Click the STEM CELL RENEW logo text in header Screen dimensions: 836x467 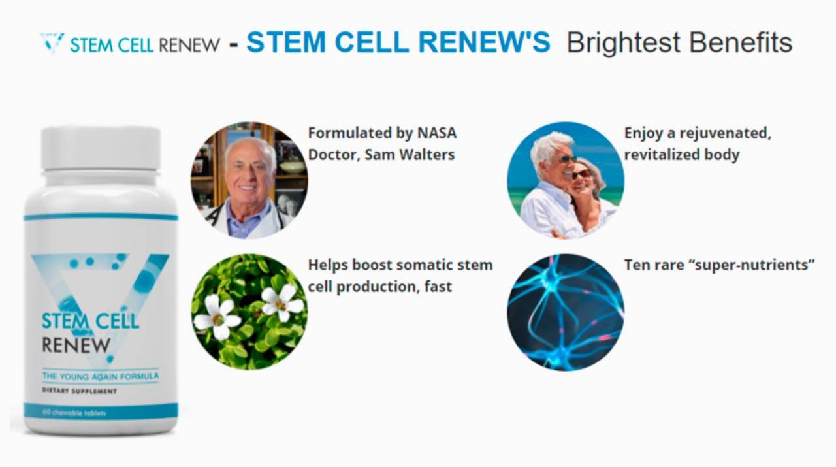coord(144,44)
